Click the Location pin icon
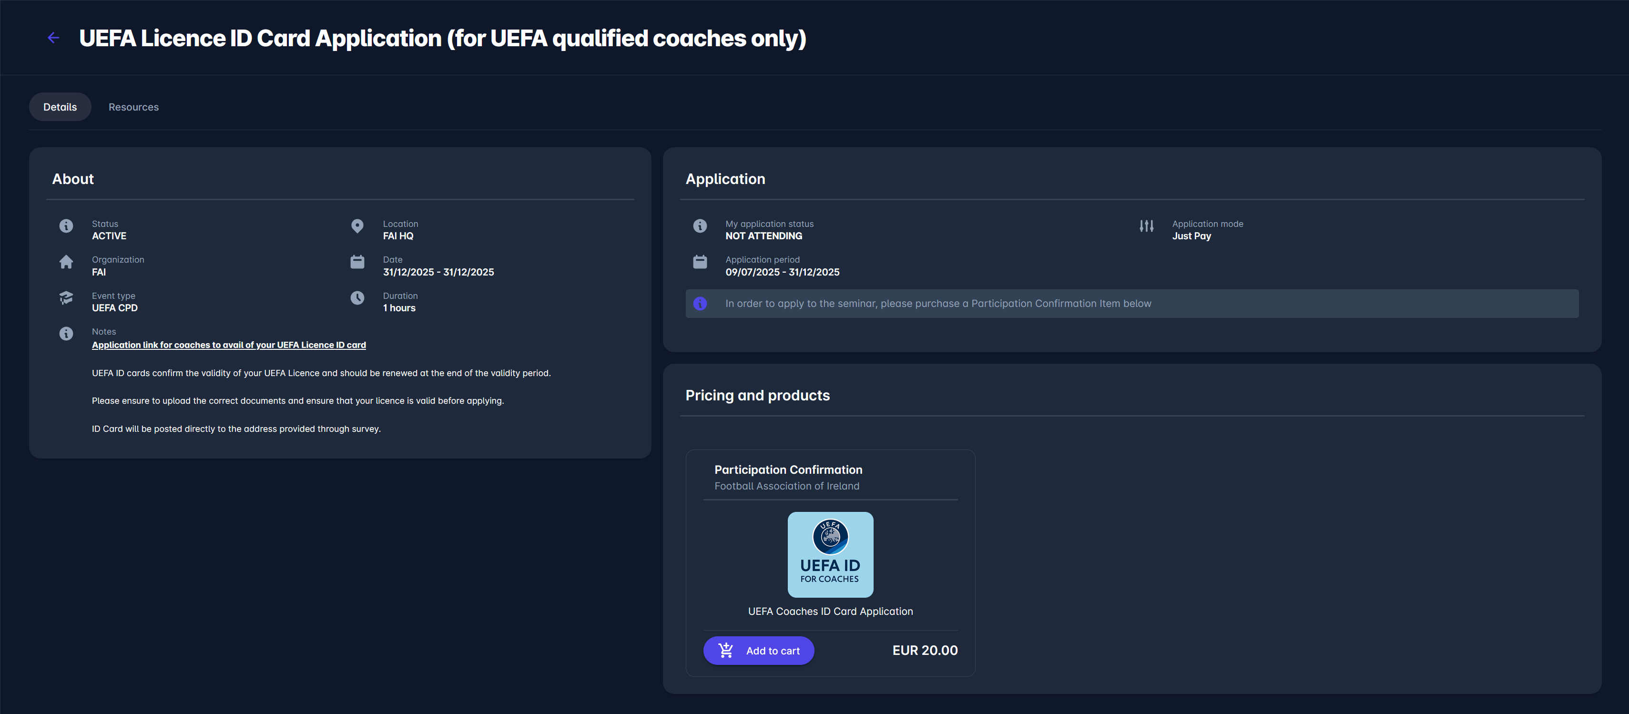The height and width of the screenshot is (714, 1629). (357, 226)
